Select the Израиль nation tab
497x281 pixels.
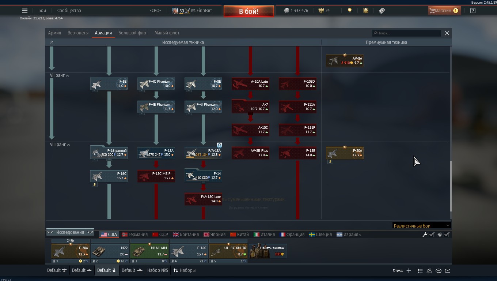[349, 235]
